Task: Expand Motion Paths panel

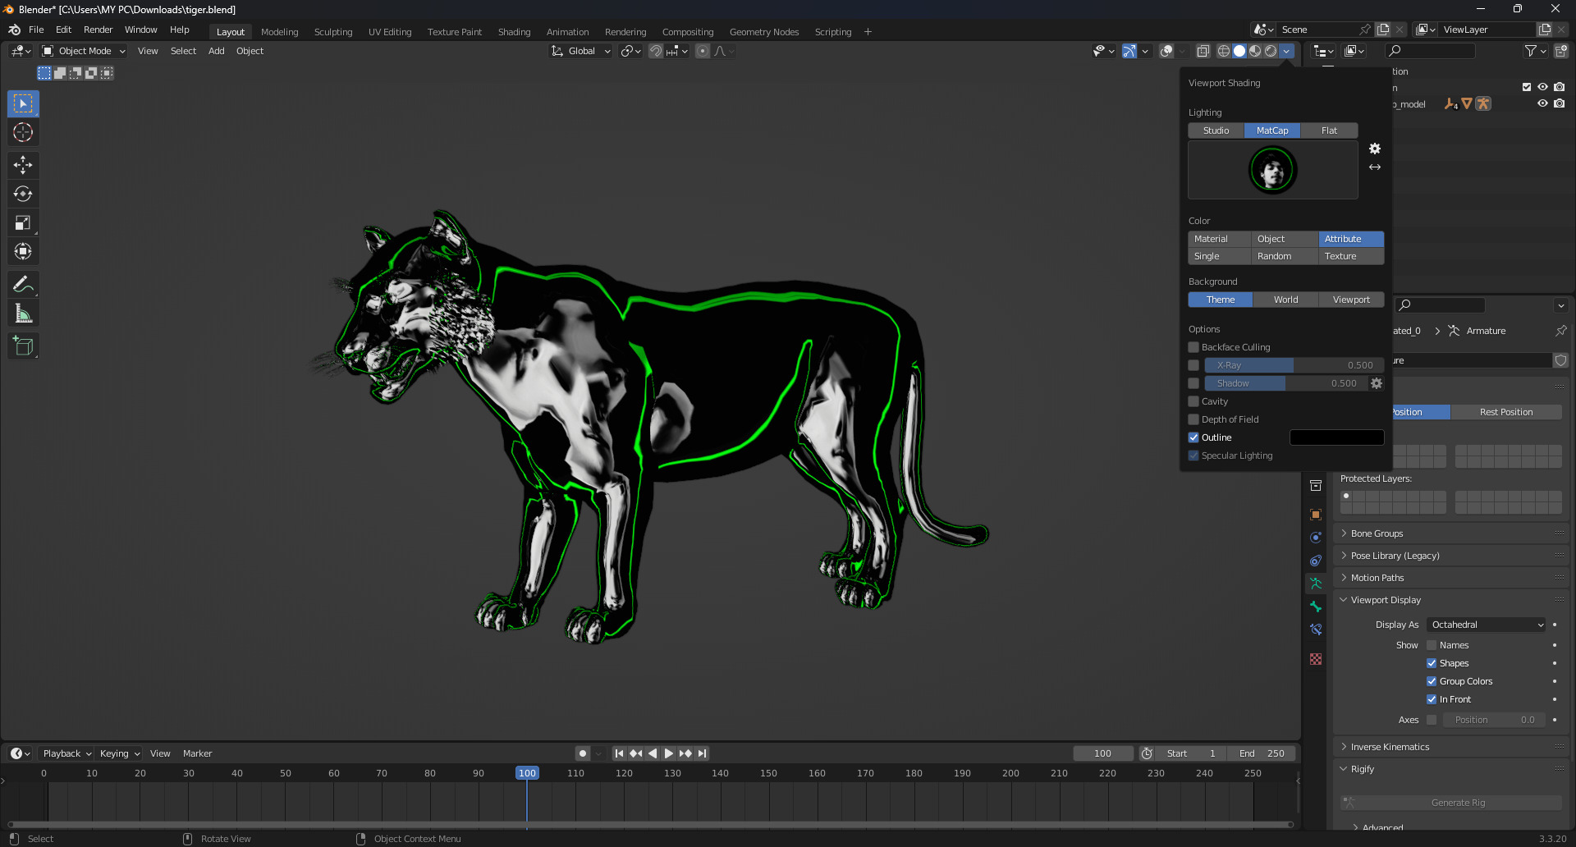Action: point(1377,578)
